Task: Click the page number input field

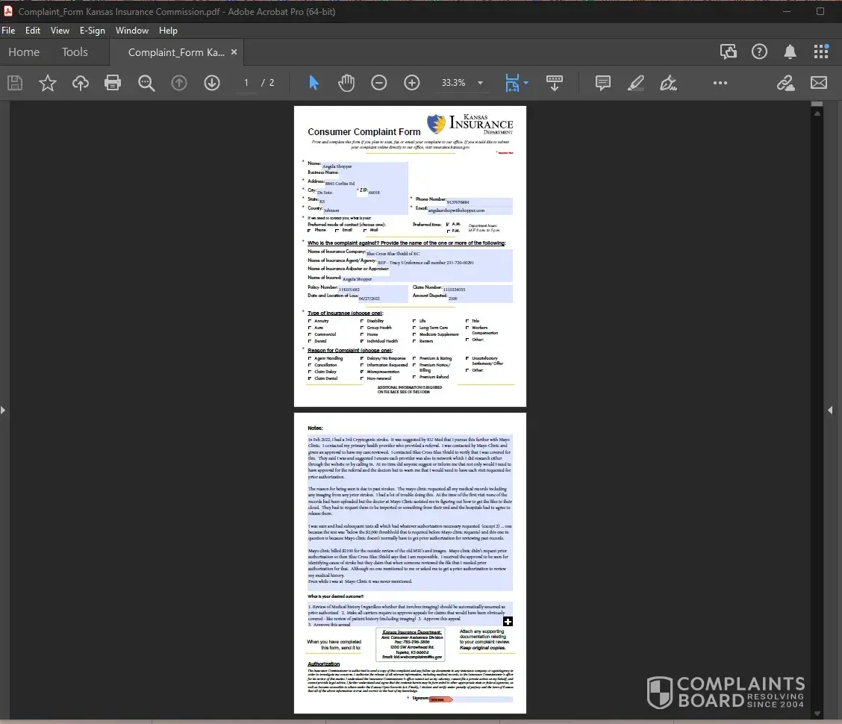Action: coord(246,83)
